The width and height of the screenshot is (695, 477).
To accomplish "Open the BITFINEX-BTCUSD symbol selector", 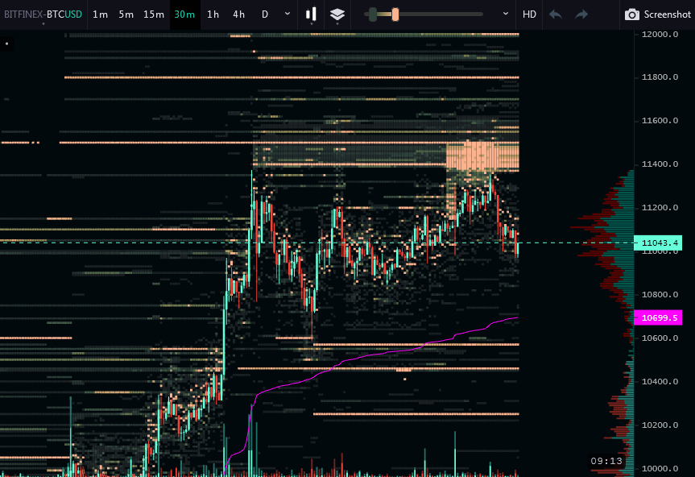I will [x=43, y=15].
